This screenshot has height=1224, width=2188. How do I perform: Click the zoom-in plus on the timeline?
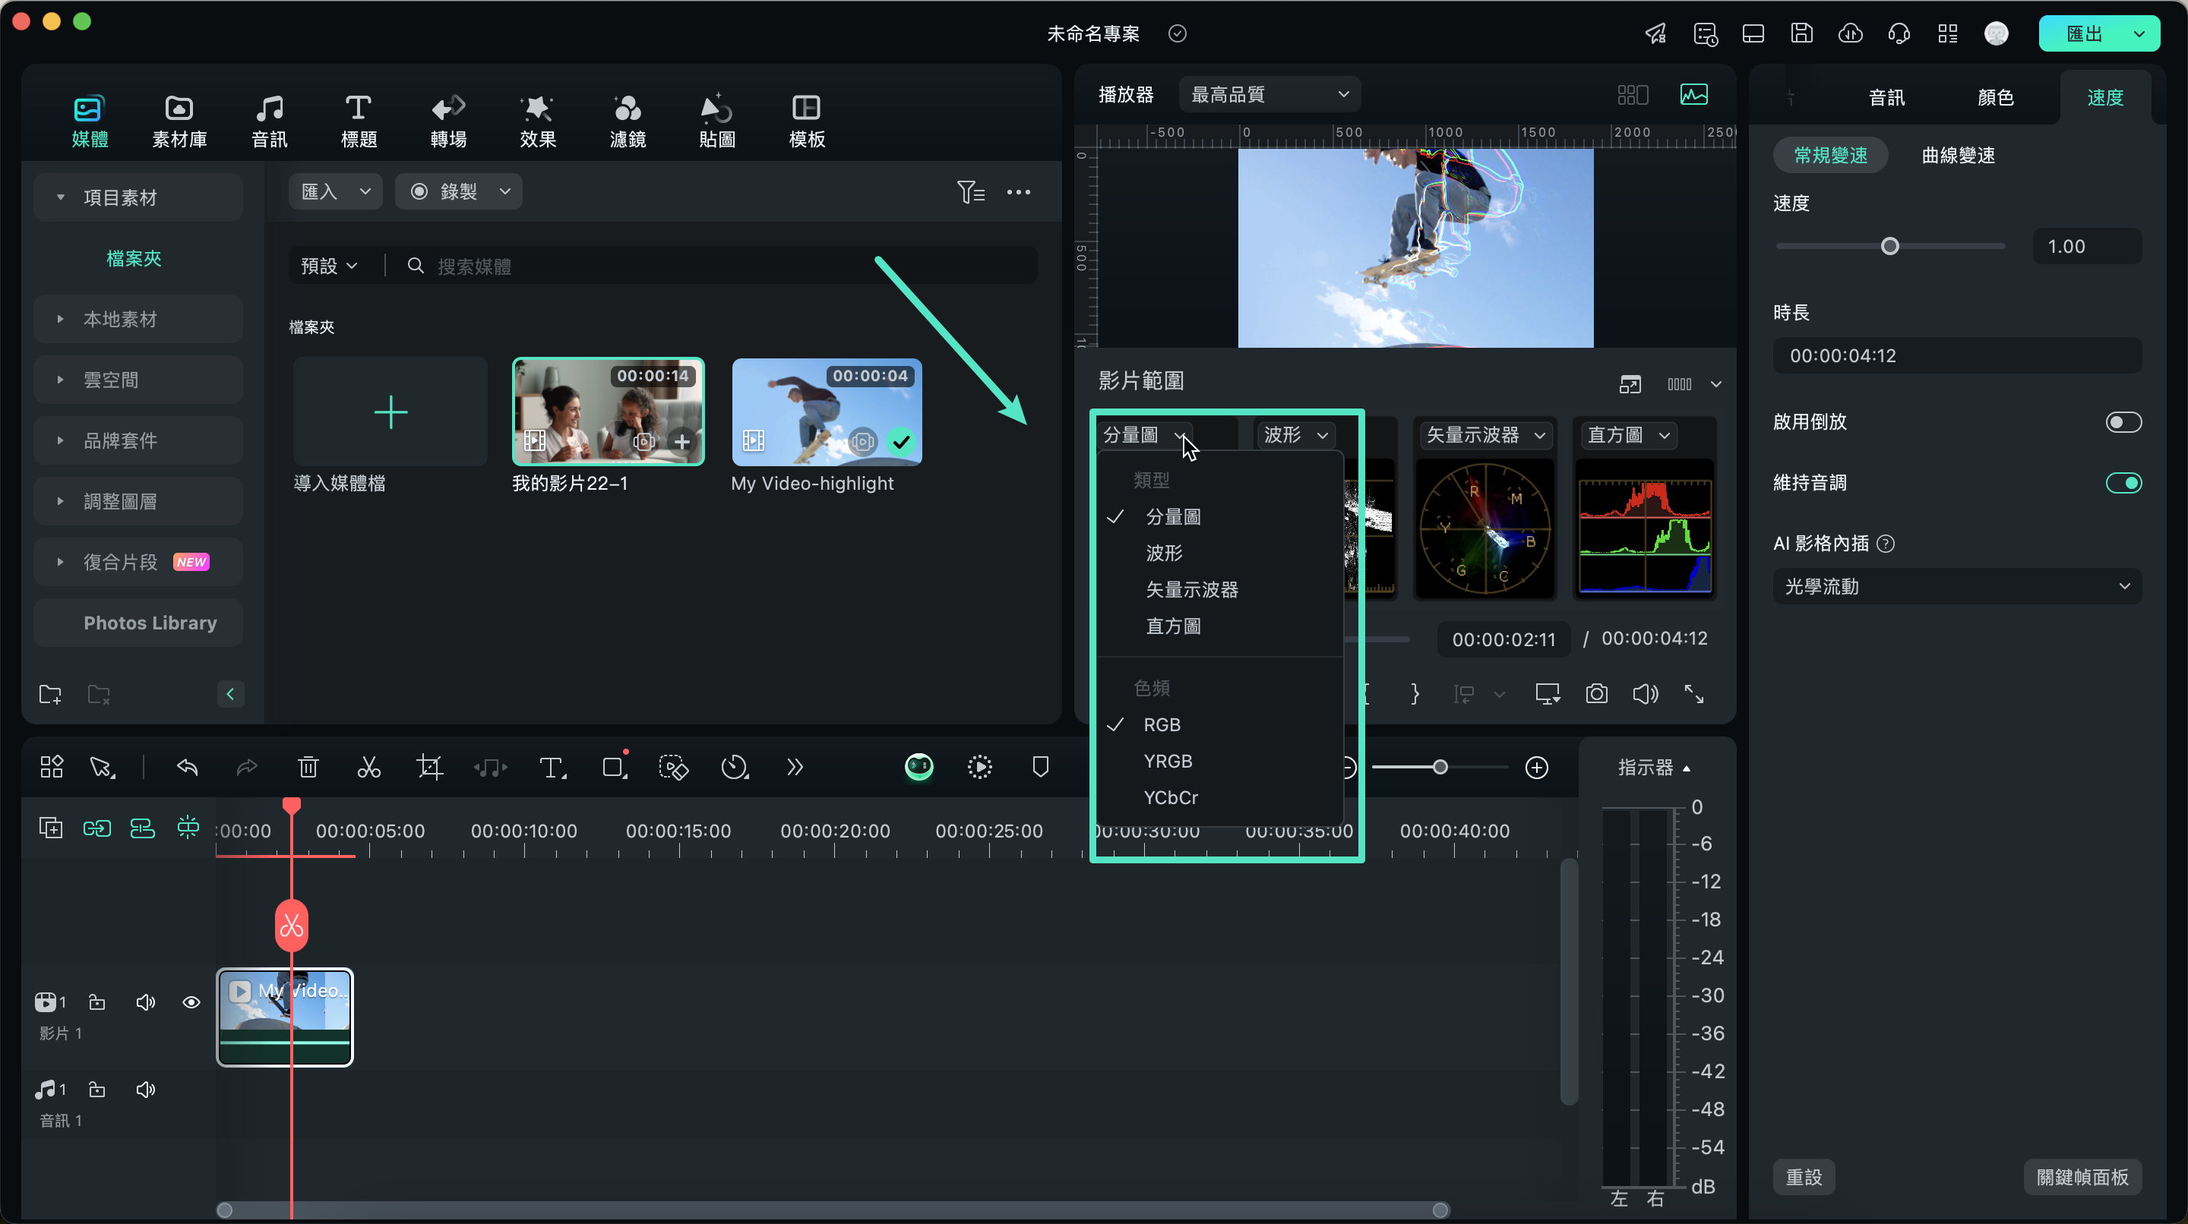pyautogui.click(x=1536, y=768)
